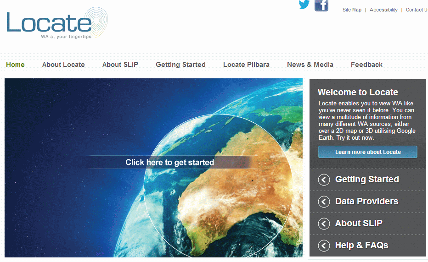Open the Accessibility link
This screenshot has height=262, width=428.
383,10
